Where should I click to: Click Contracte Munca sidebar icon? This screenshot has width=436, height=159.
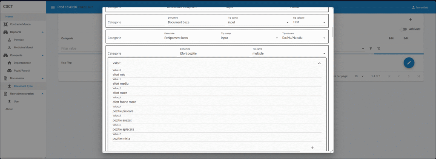click(x=6, y=24)
